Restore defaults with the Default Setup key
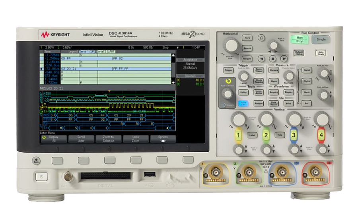Viewport: 358px width, 209px height. pos(299,53)
